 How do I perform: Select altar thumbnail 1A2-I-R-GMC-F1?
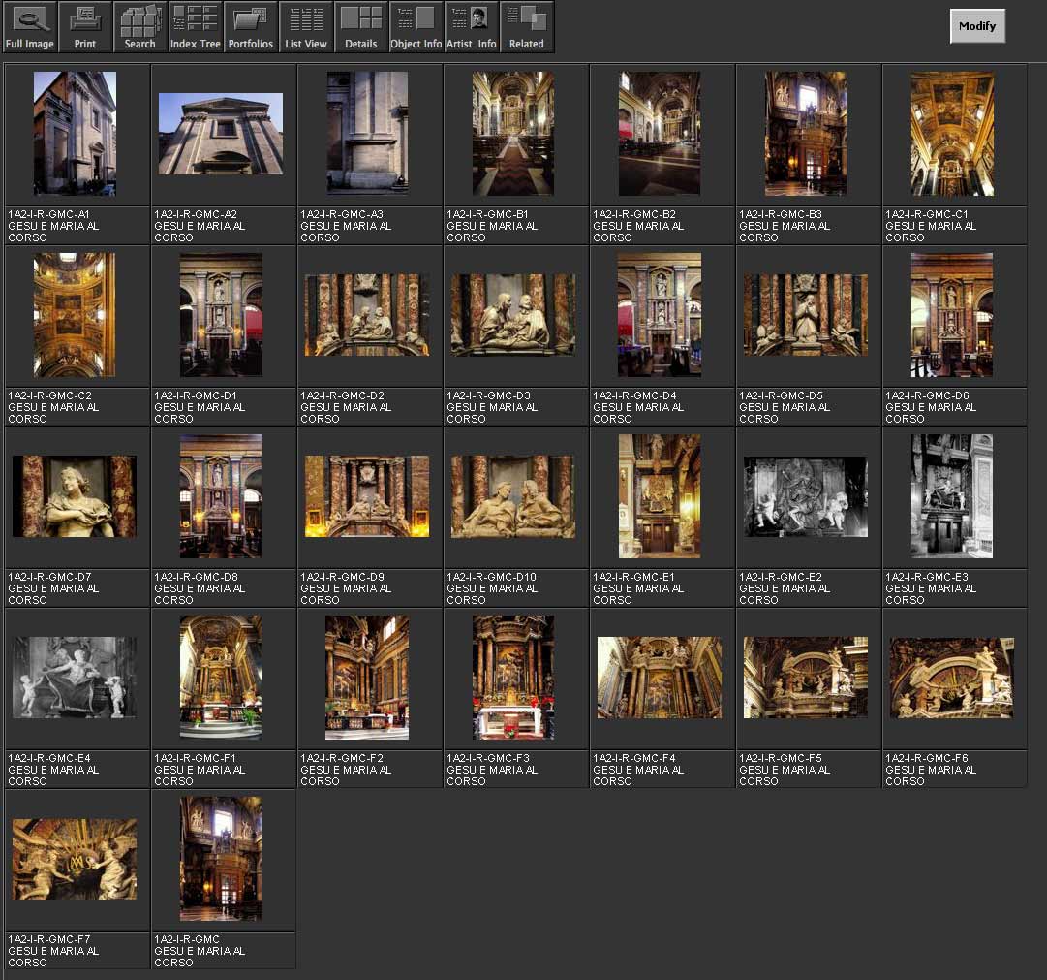click(x=221, y=678)
